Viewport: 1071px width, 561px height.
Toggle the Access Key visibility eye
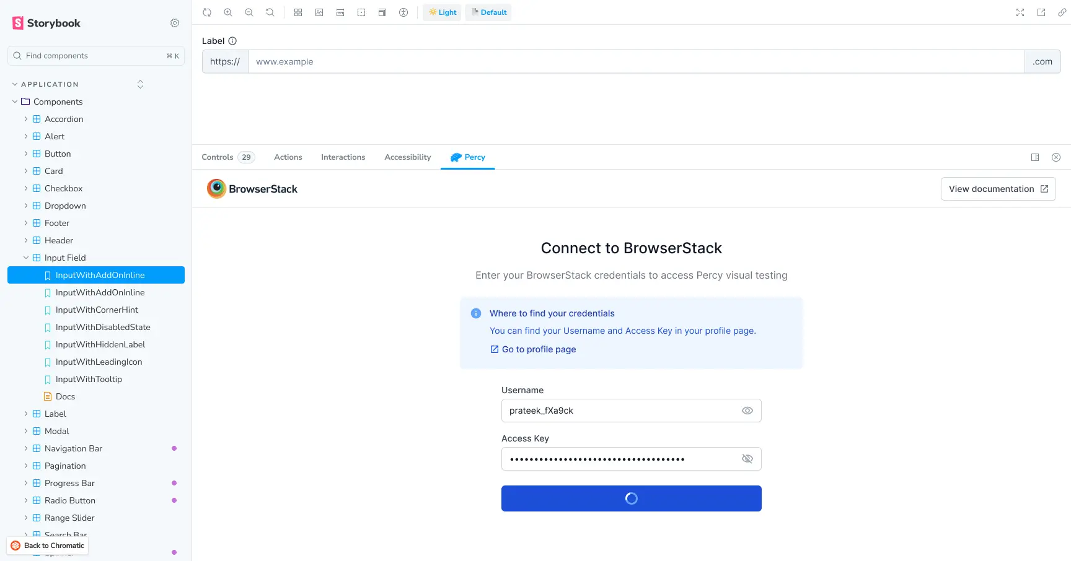pos(747,459)
